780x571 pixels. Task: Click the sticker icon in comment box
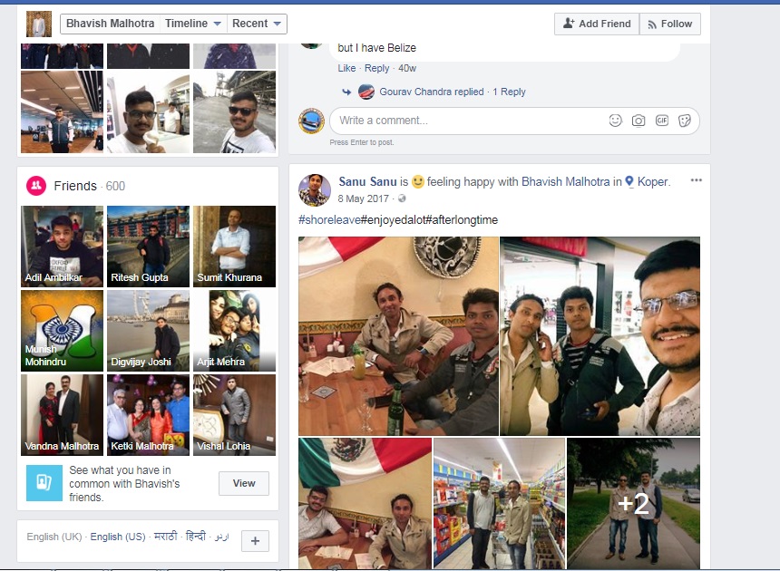click(x=685, y=121)
